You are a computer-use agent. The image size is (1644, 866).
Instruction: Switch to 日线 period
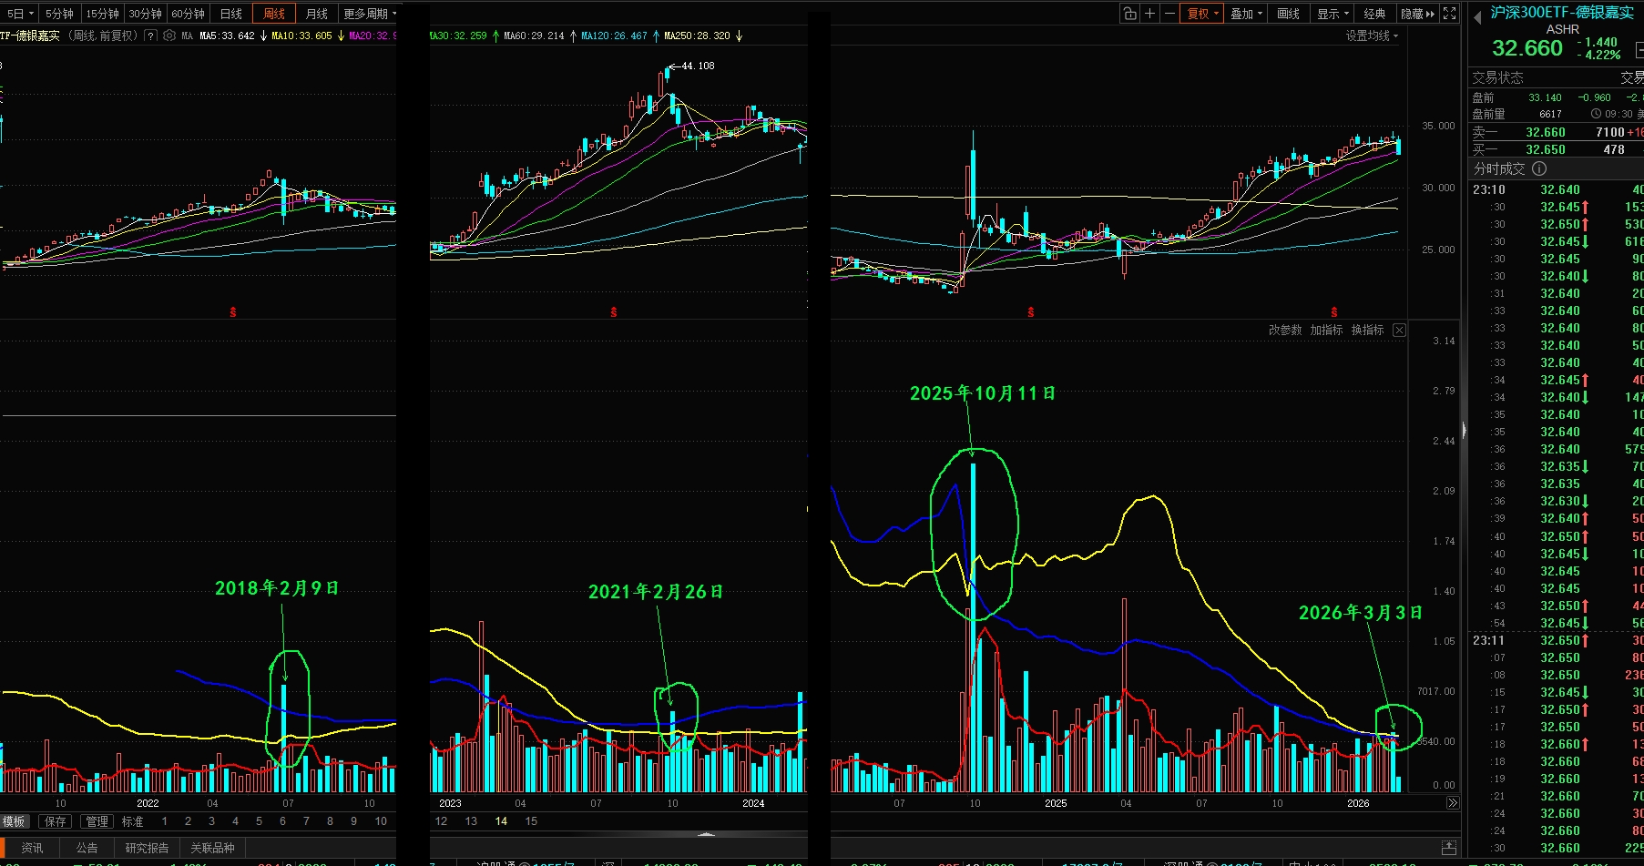pos(231,14)
